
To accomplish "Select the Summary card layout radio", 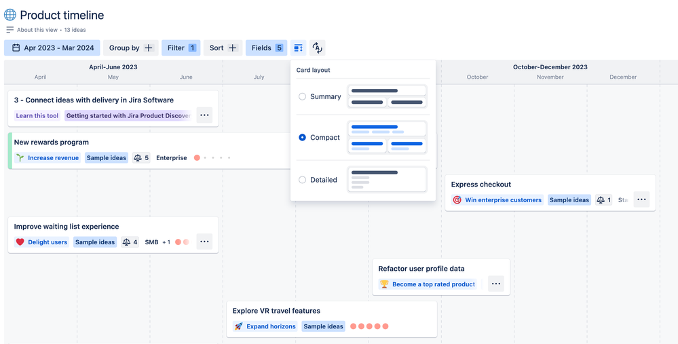I will point(303,96).
